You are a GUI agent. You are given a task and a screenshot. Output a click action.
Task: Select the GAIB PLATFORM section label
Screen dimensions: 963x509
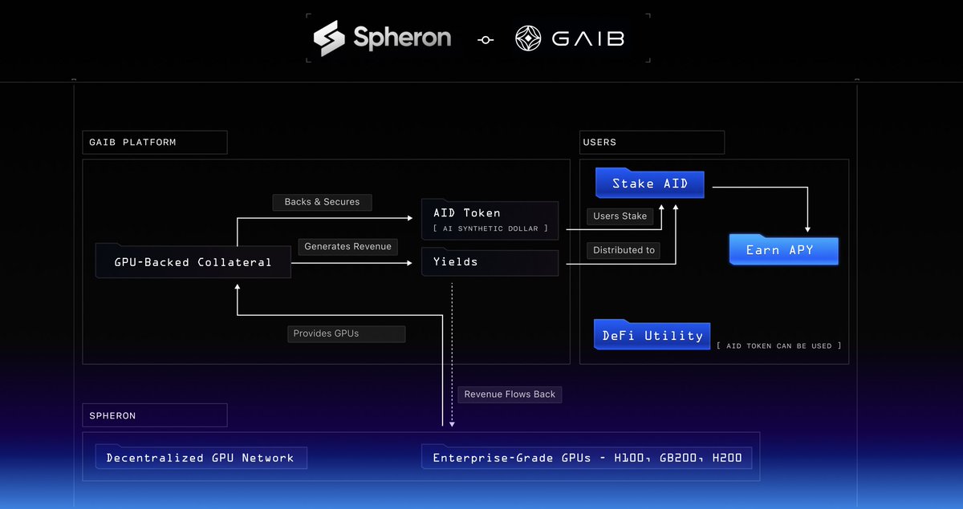155,143
